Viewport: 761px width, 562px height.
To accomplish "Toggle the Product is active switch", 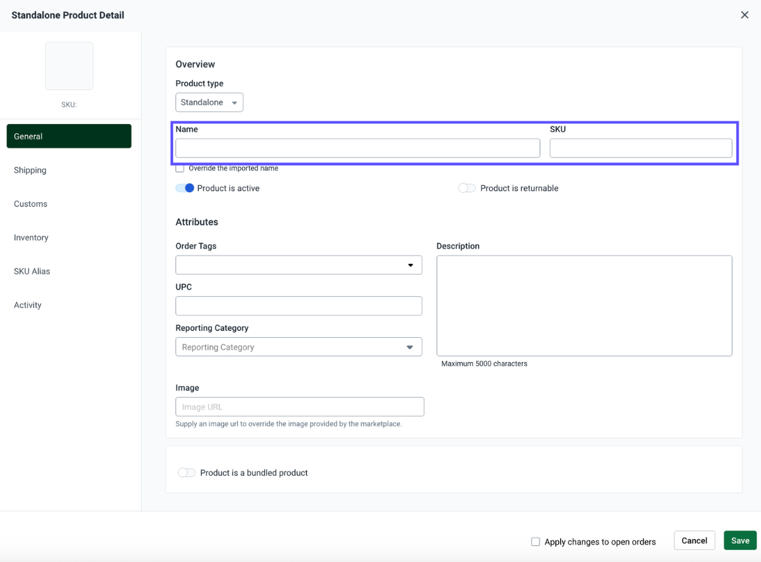I will (185, 188).
